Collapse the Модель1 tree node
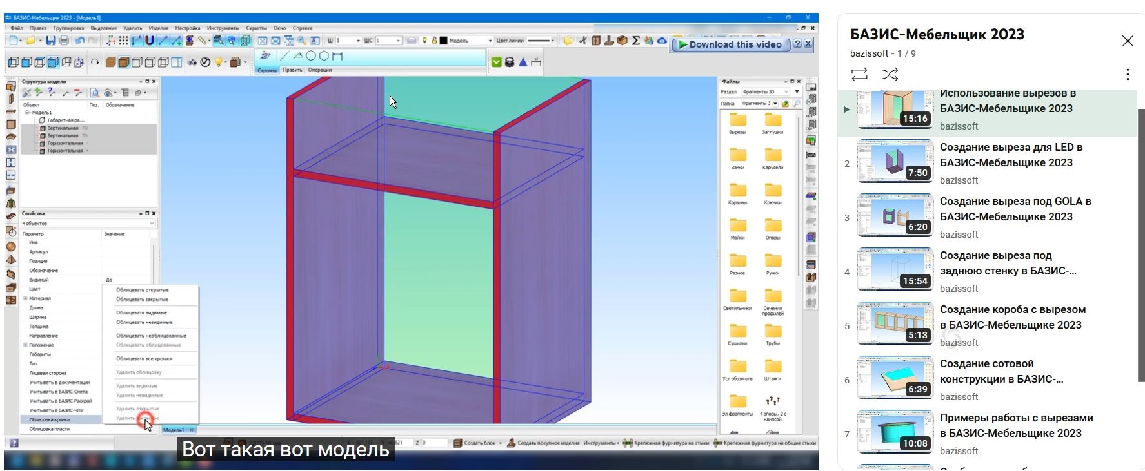Image resolution: width=1145 pixels, height=471 pixels. (27, 112)
